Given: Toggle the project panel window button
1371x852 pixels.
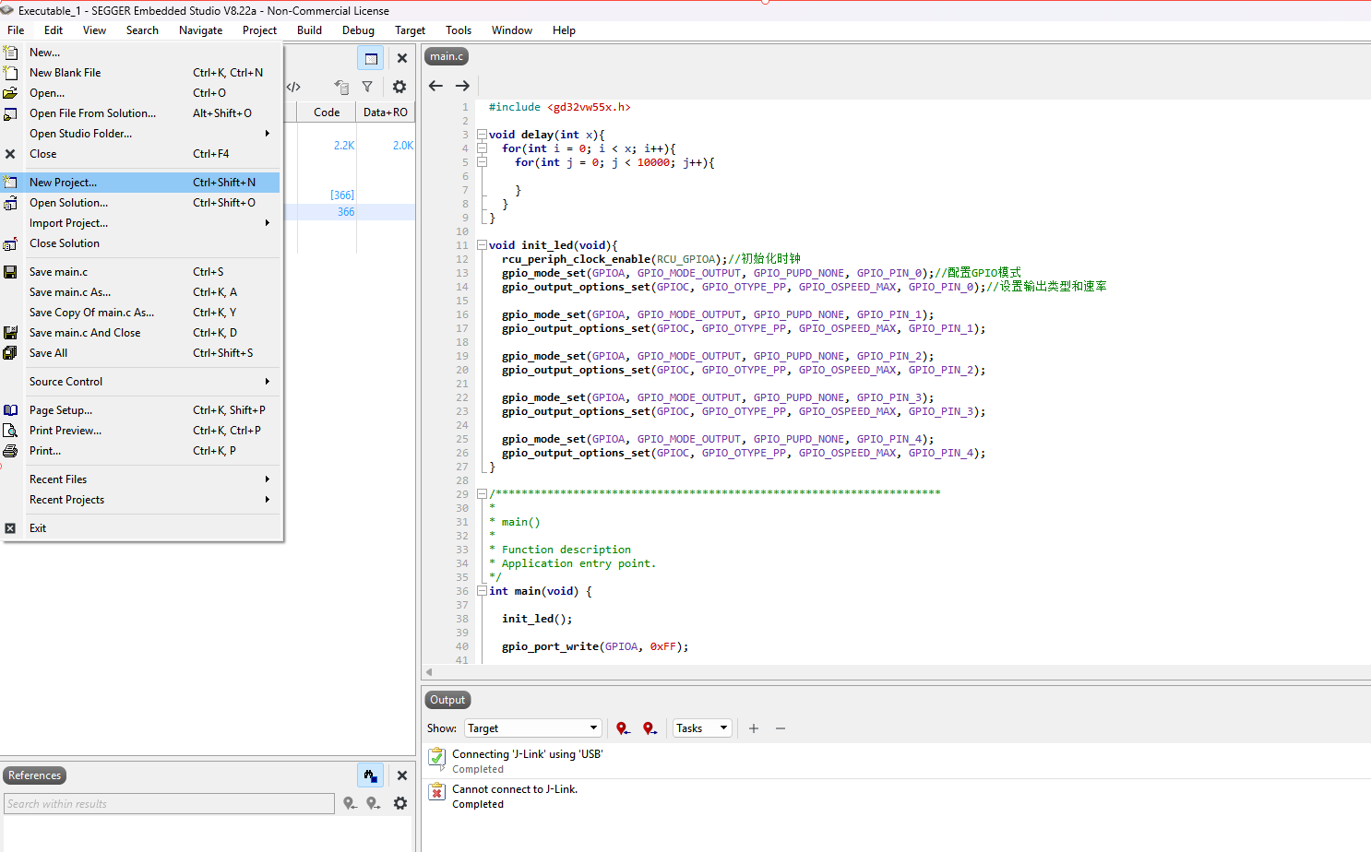Looking at the screenshot, I should click(371, 58).
